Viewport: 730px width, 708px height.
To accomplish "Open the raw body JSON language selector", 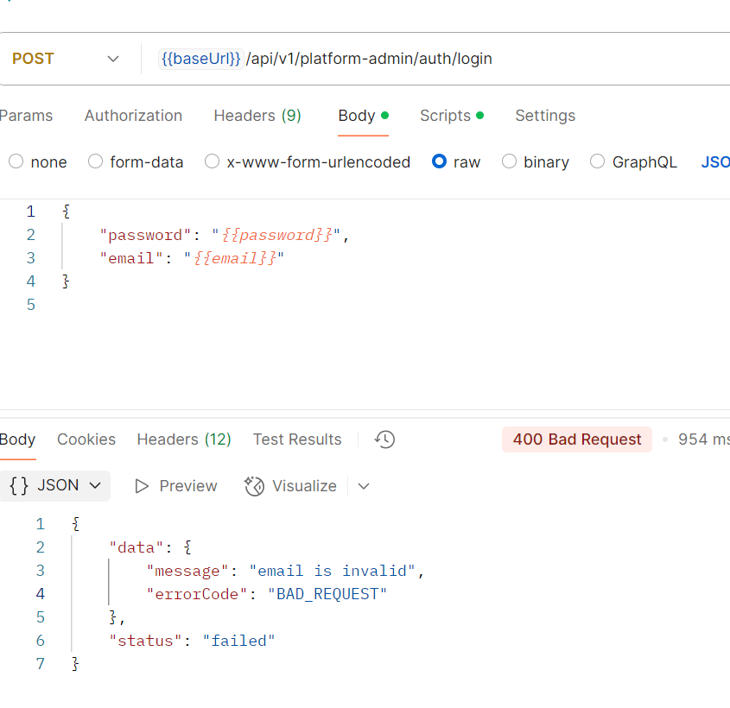I will [x=715, y=161].
